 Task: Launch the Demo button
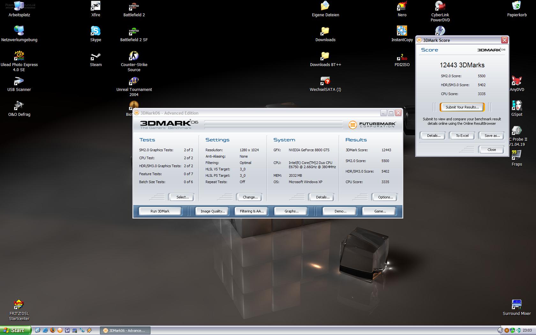pyautogui.click(x=340, y=211)
